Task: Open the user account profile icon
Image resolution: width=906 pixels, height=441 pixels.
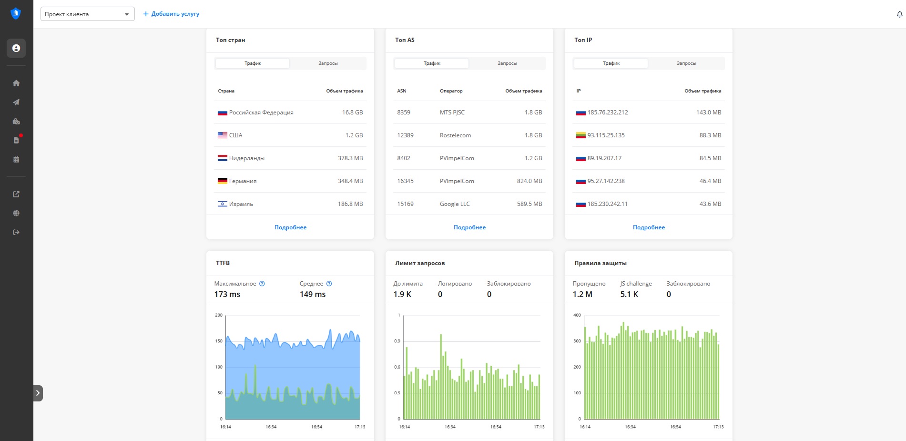Action: pos(16,48)
